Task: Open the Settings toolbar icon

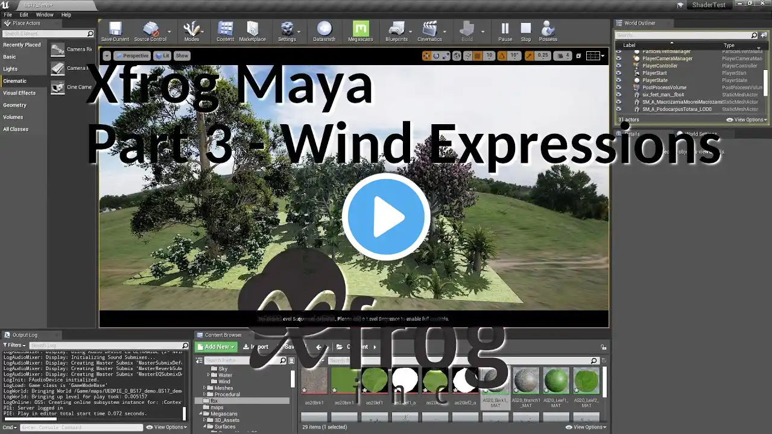Action: 287,31
